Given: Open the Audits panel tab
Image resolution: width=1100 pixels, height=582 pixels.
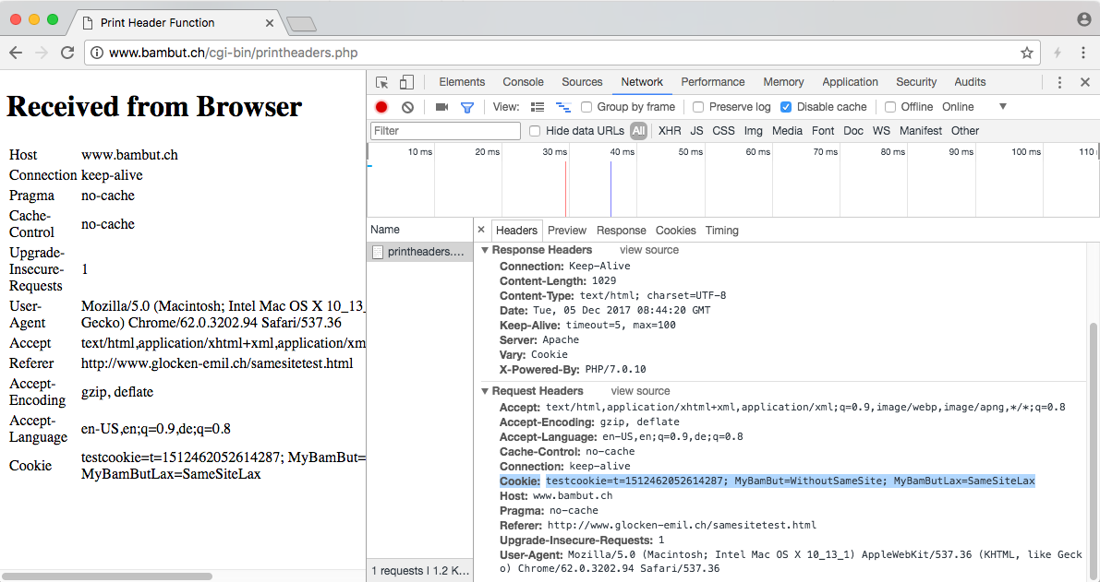Looking at the screenshot, I should coord(970,82).
